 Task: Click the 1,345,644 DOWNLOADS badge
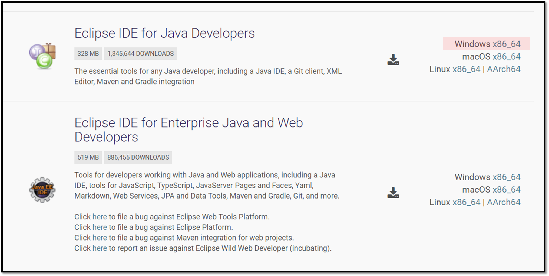pos(140,54)
